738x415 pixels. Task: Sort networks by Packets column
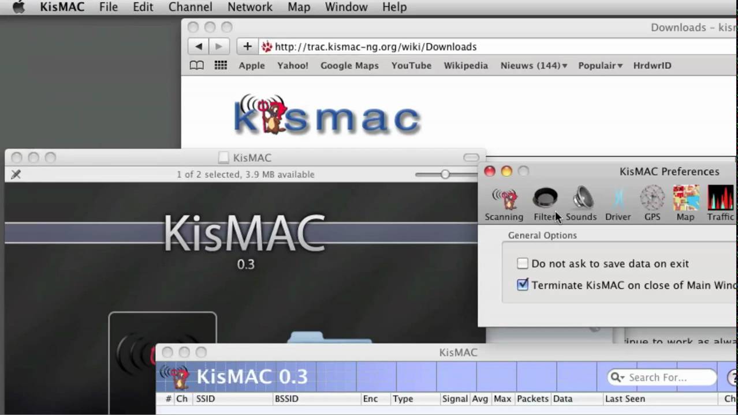pyautogui.click(x=532, y=399)
